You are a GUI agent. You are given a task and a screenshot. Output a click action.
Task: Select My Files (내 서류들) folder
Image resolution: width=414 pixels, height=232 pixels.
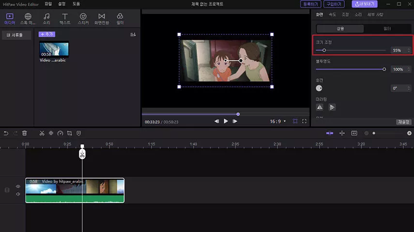[x=16, y=35]
